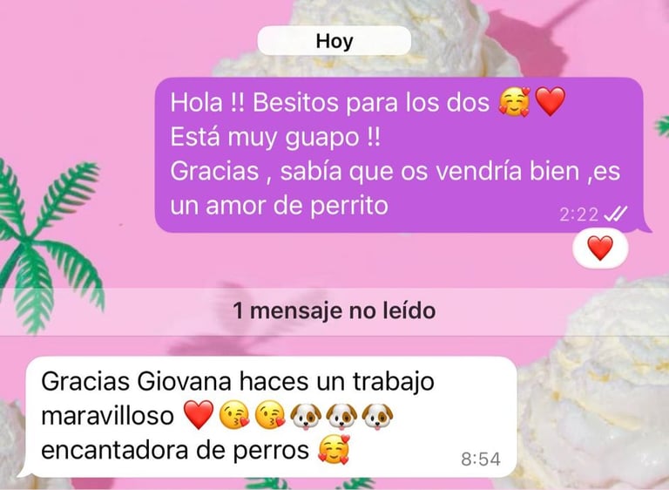Tap the double check read receipt
This screenshot has height=490, width=669.
click(616, 214)
